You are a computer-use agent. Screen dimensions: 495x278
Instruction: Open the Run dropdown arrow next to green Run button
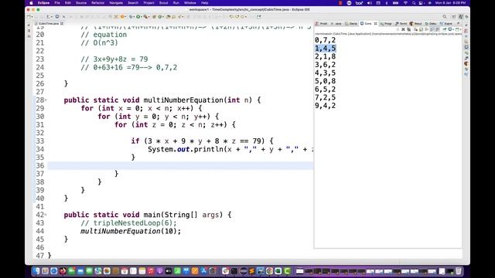tap(142, 16)
